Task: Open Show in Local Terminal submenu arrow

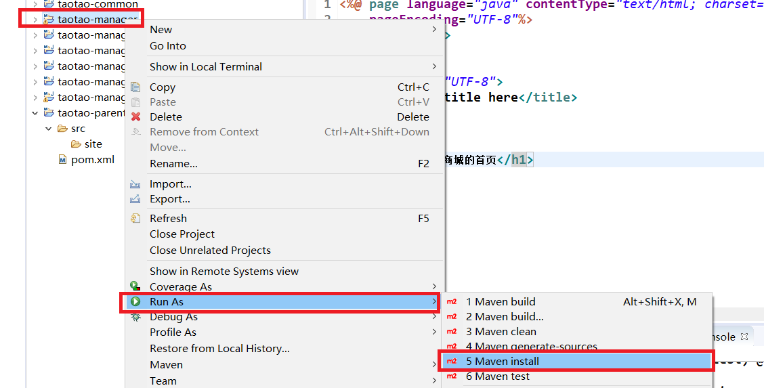Action: [x=434, y=66]
